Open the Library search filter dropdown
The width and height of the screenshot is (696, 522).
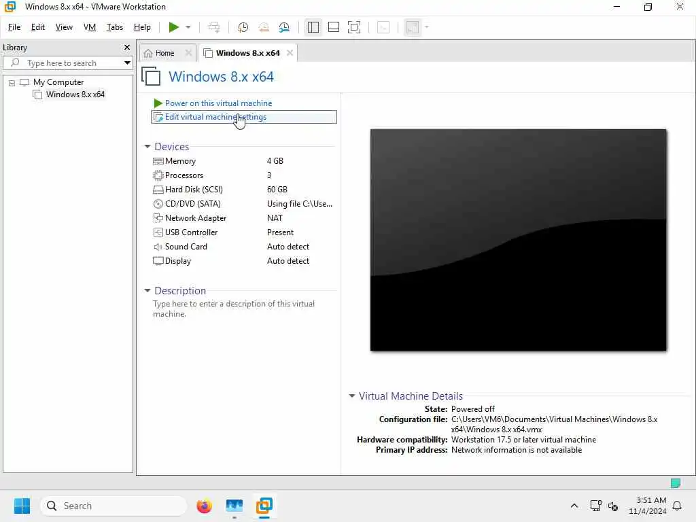tap(127, 63)
